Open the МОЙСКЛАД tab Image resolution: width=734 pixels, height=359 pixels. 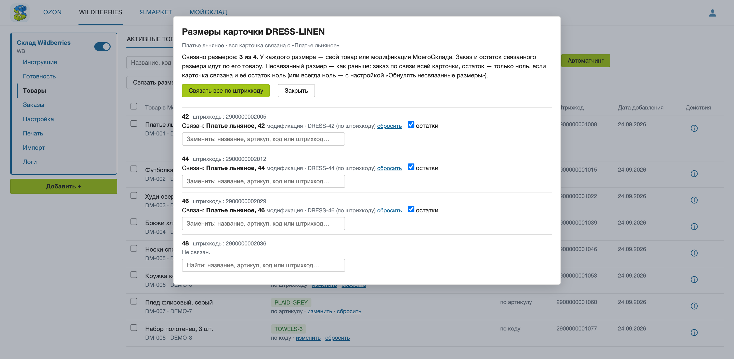tap(208, 12)
